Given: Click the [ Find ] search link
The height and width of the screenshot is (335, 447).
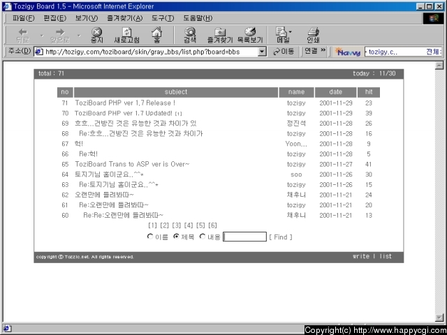Looking at the screenshot, I should click(281, 237).
